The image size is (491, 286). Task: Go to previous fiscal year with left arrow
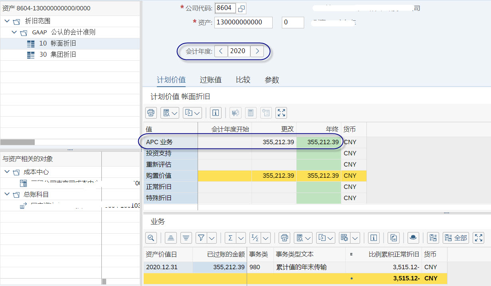pos(221,51)
